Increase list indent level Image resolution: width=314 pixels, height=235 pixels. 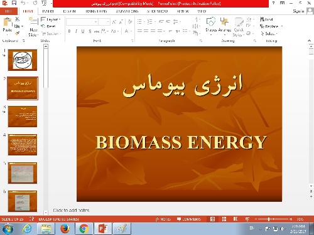(x=168, y=21)
